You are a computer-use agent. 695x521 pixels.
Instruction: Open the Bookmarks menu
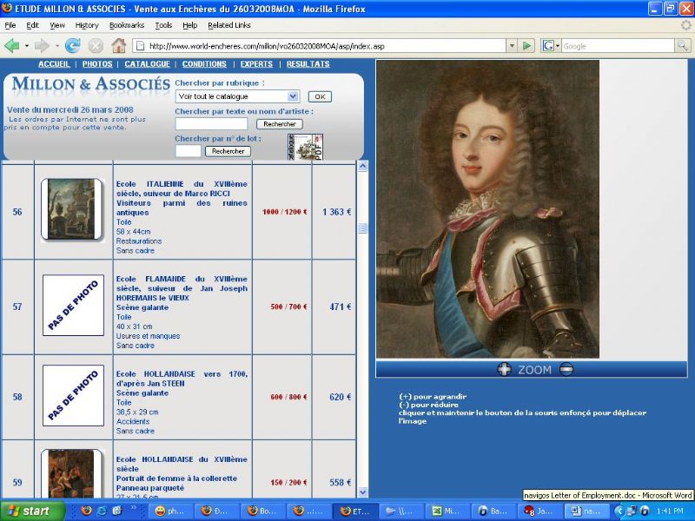tap(127, 25)
